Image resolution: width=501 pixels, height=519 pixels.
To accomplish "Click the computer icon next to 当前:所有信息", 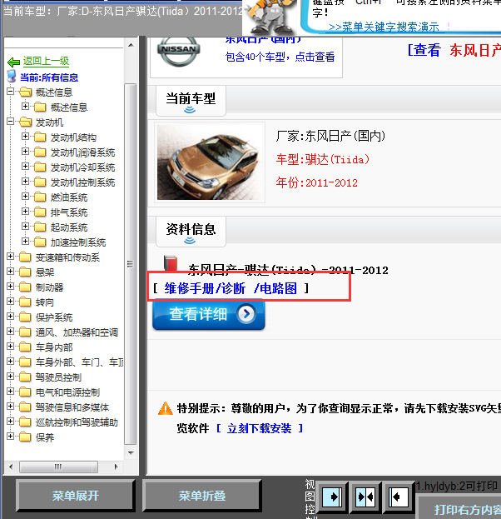I will click(12, 76).
